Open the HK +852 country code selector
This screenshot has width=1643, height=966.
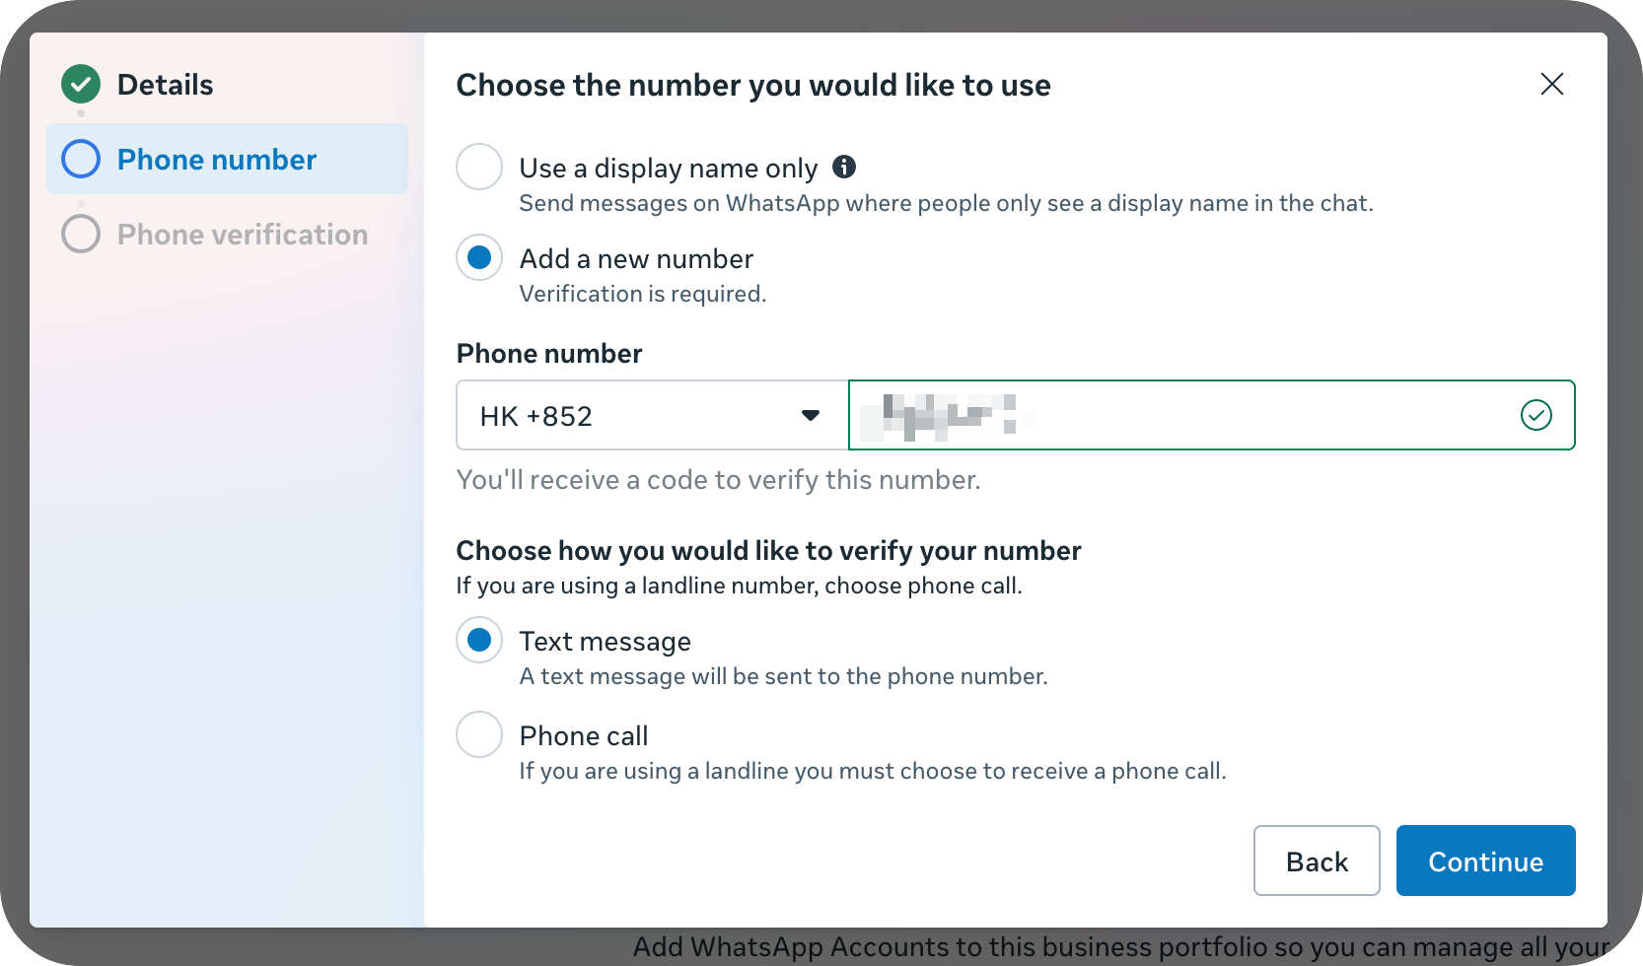[x=651, y=415]
